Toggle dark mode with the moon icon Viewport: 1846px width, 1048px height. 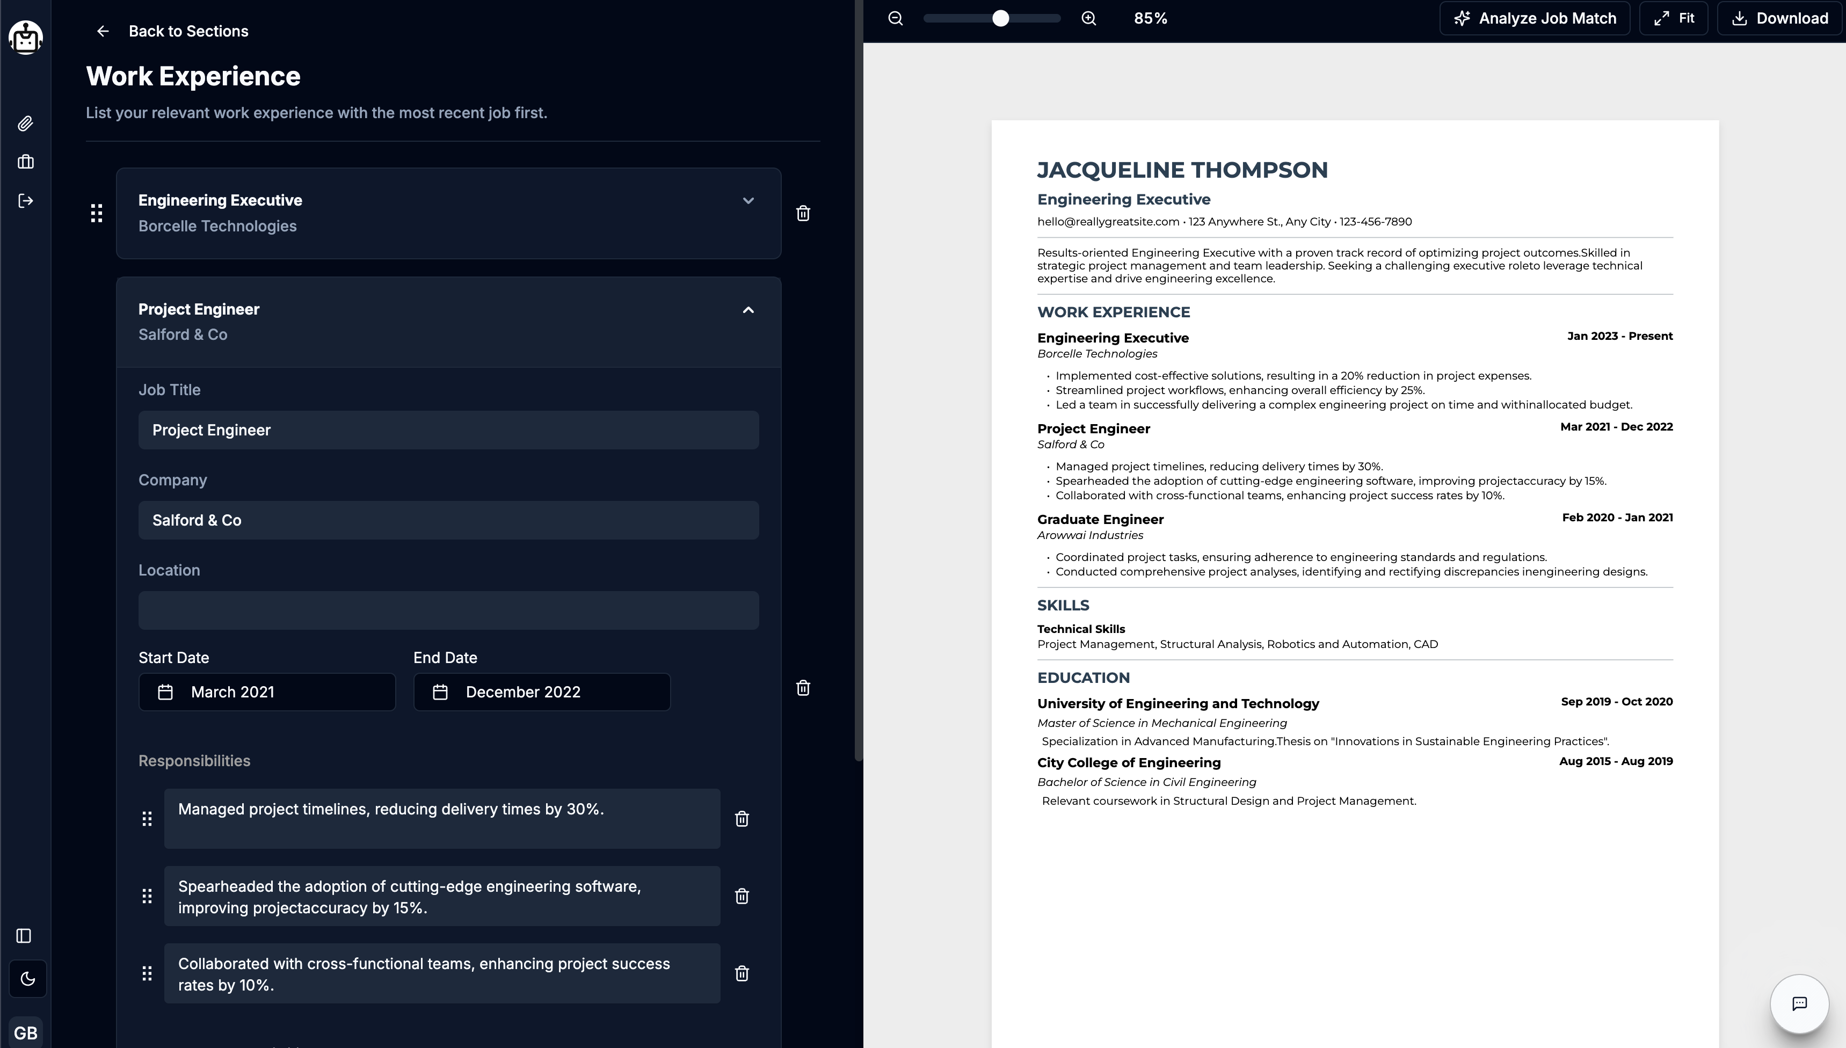(x=27, y=978)
